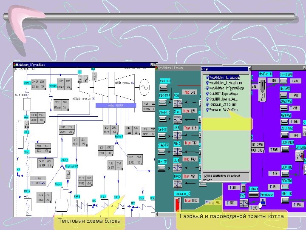Select first ModAllblen item in Group list
Viewport: 306px width, 230px height.
(x=224, y=77)
